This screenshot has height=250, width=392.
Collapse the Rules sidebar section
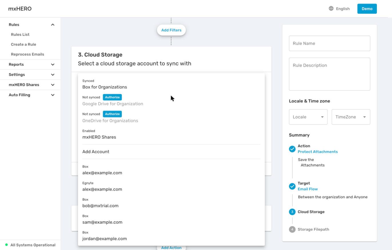53,25
